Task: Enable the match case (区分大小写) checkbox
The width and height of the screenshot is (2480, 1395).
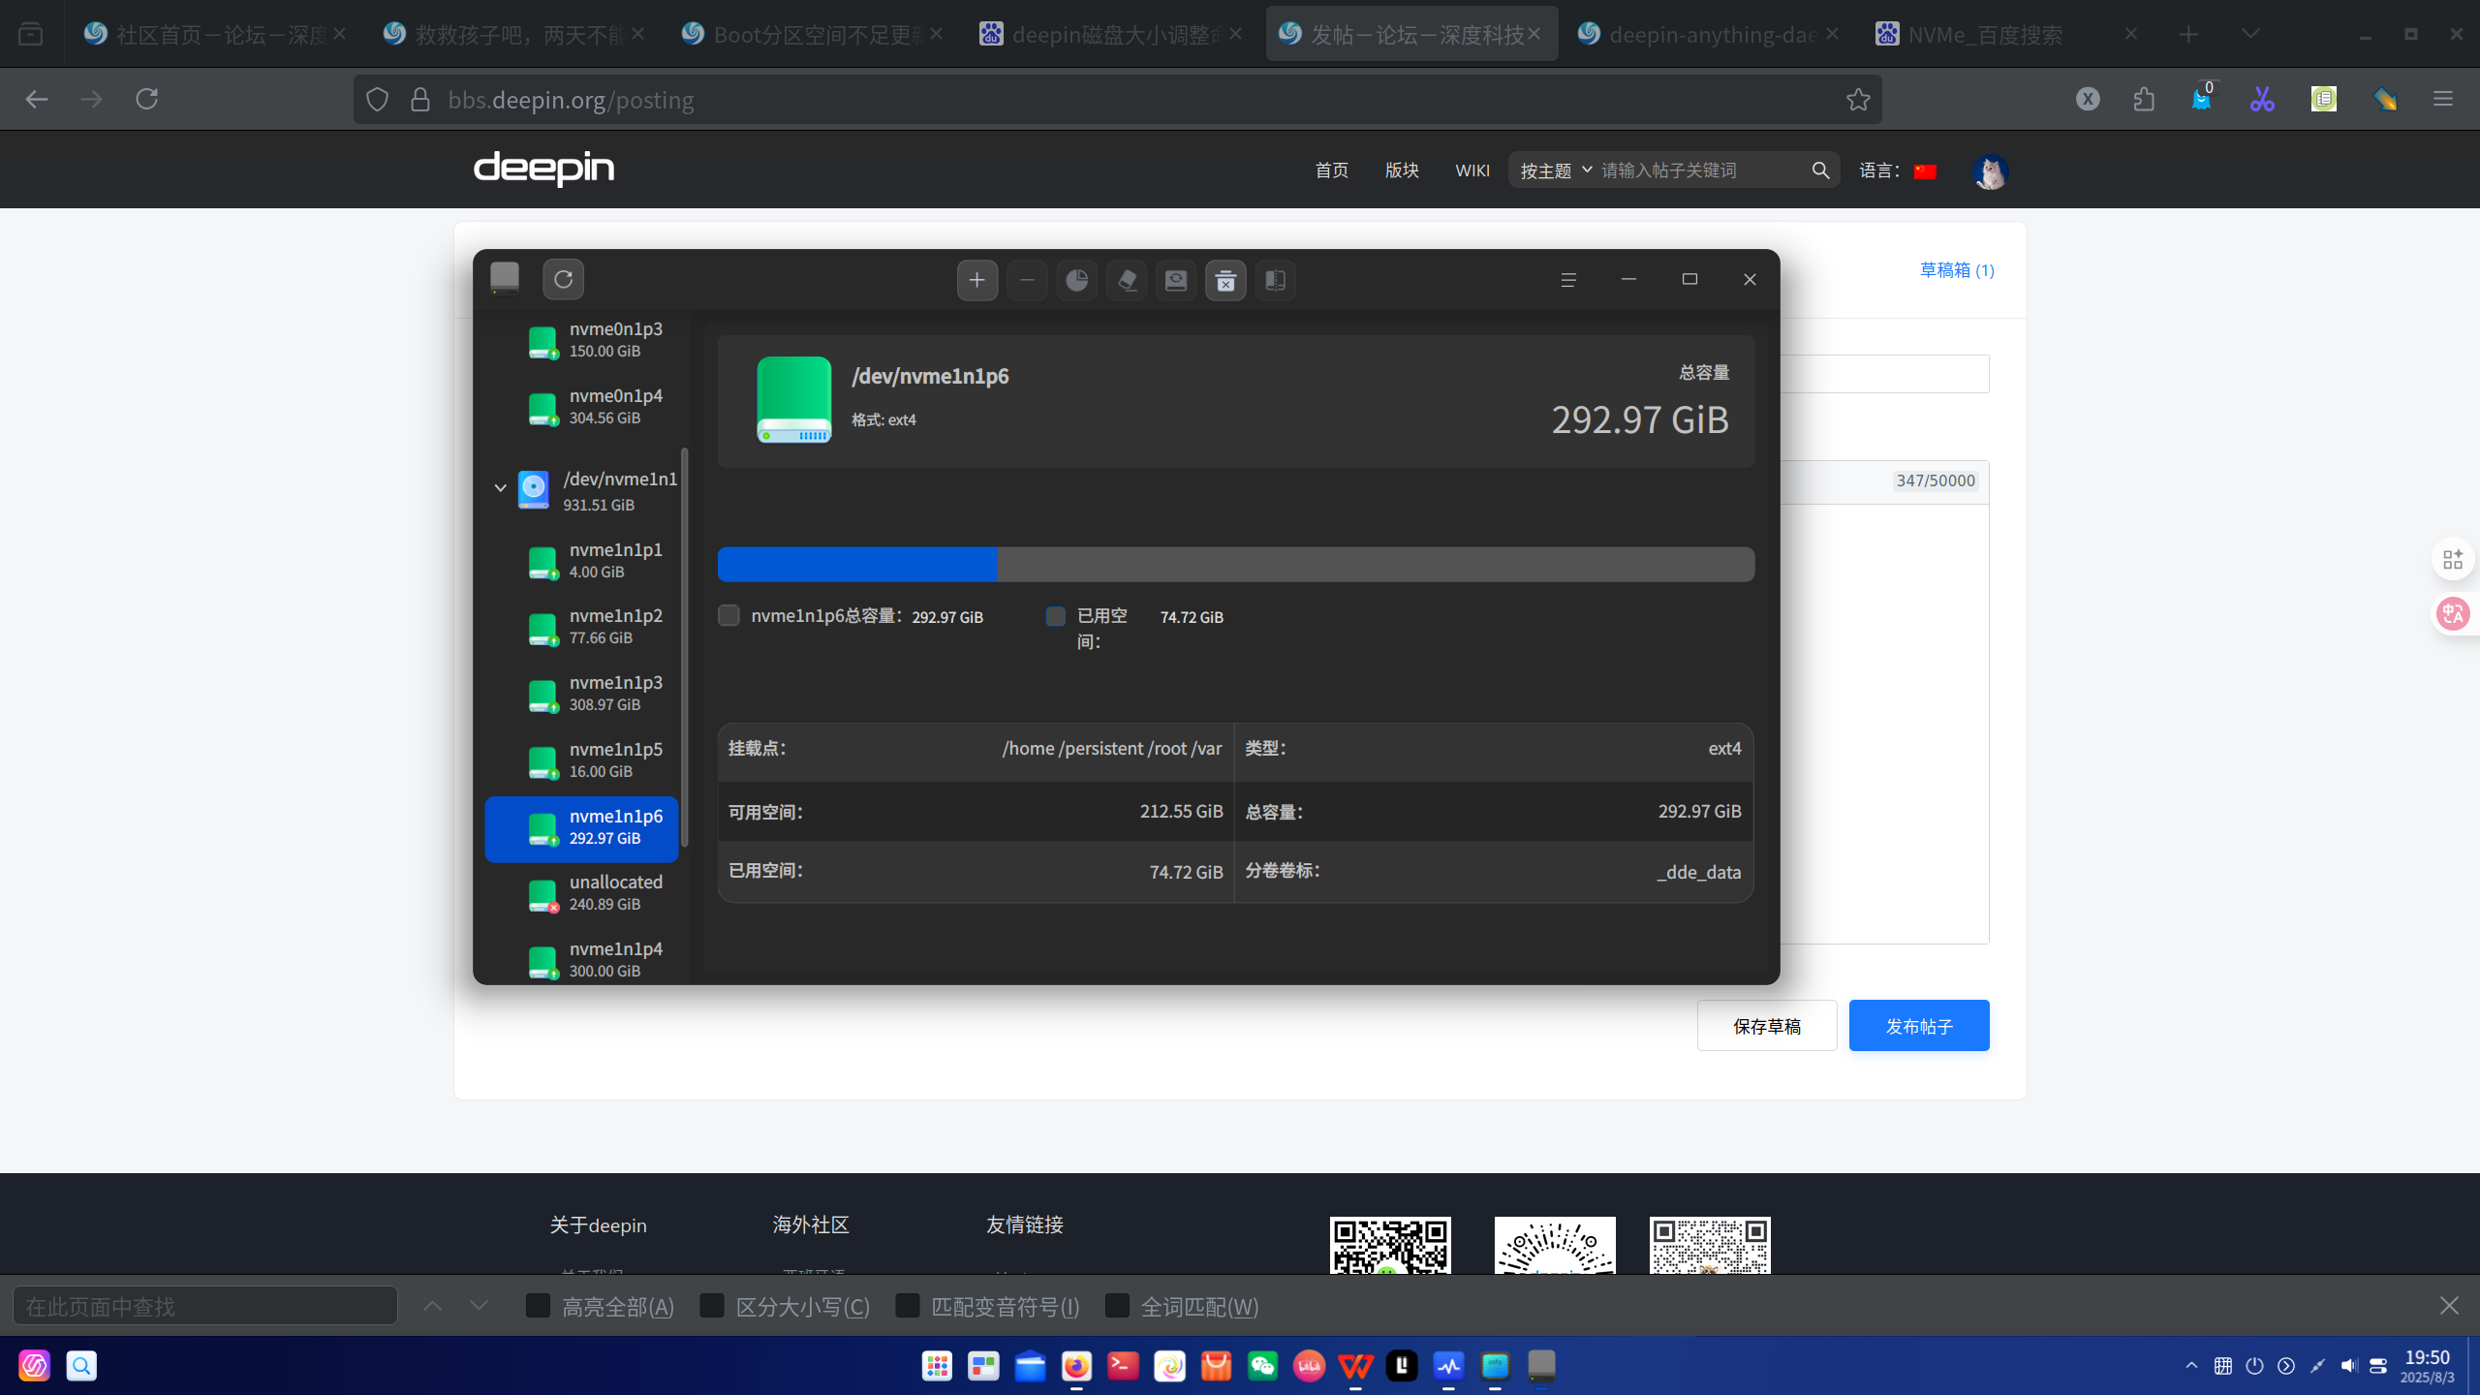Action: click(712, 1306)
